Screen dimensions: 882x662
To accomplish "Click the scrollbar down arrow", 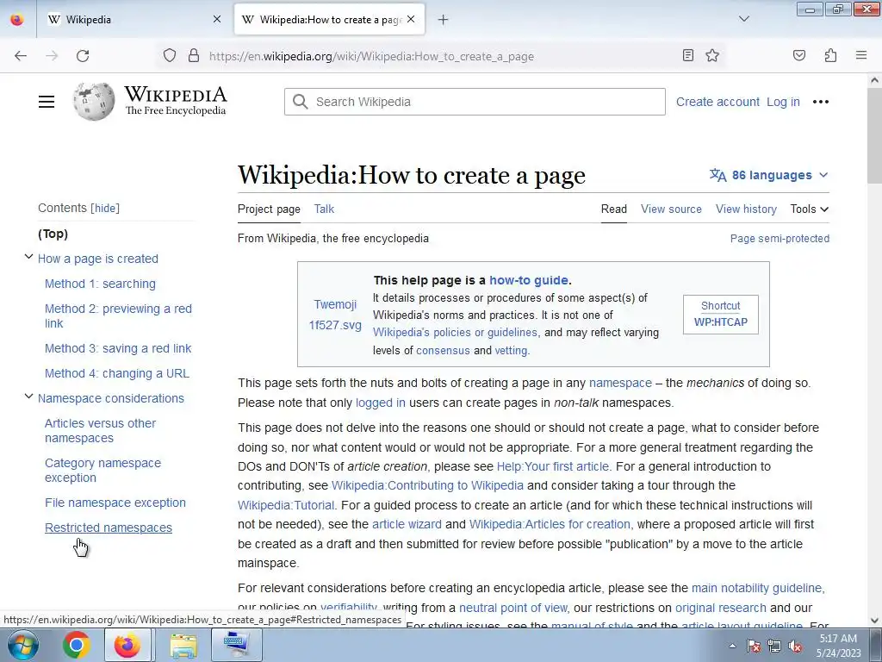I will click(x=874, y=621).
